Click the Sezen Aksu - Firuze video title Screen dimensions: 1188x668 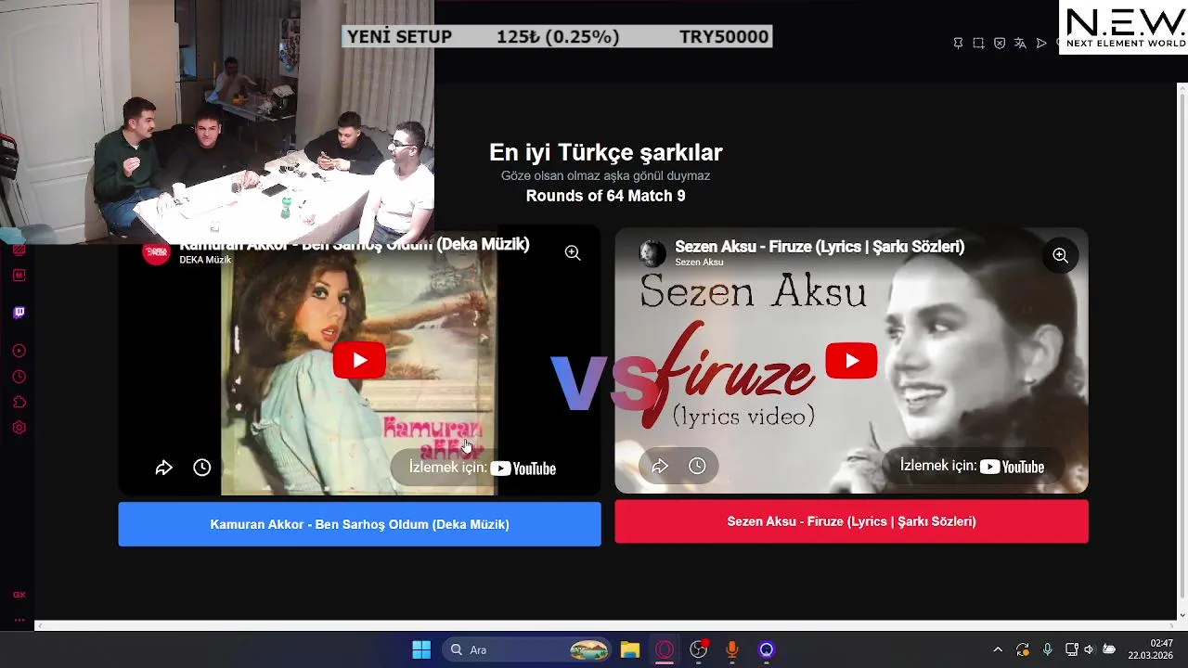(x=820, y=247)
